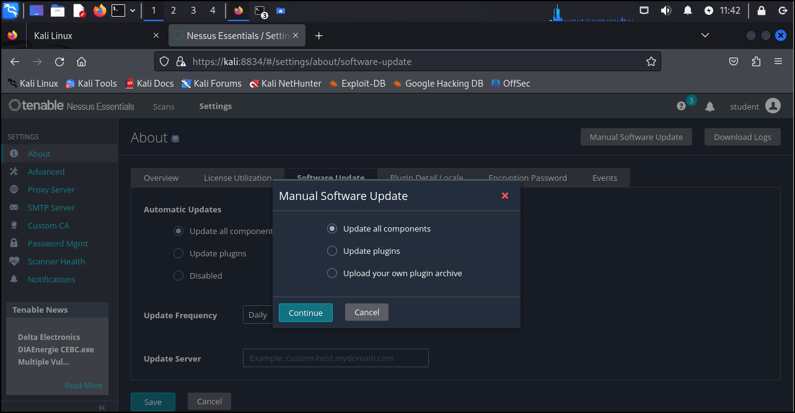Viewport: 795px width, 413px height.
Task: Open Proxy Server settings
Action: (x=59, y=189)
